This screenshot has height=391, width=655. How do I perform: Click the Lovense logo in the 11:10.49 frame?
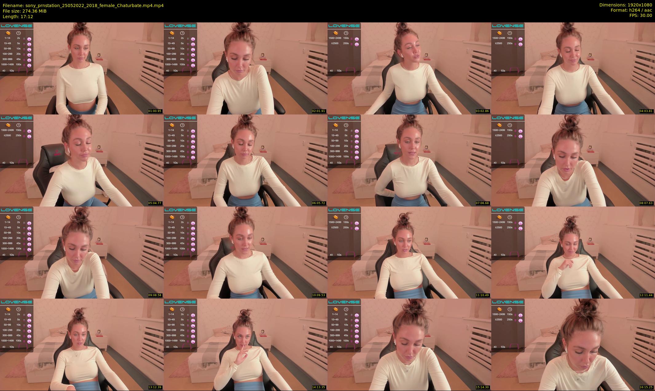(344, 210)
